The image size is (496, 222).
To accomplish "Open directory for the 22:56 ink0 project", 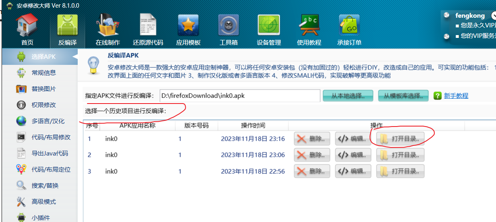I will [400, 171].
